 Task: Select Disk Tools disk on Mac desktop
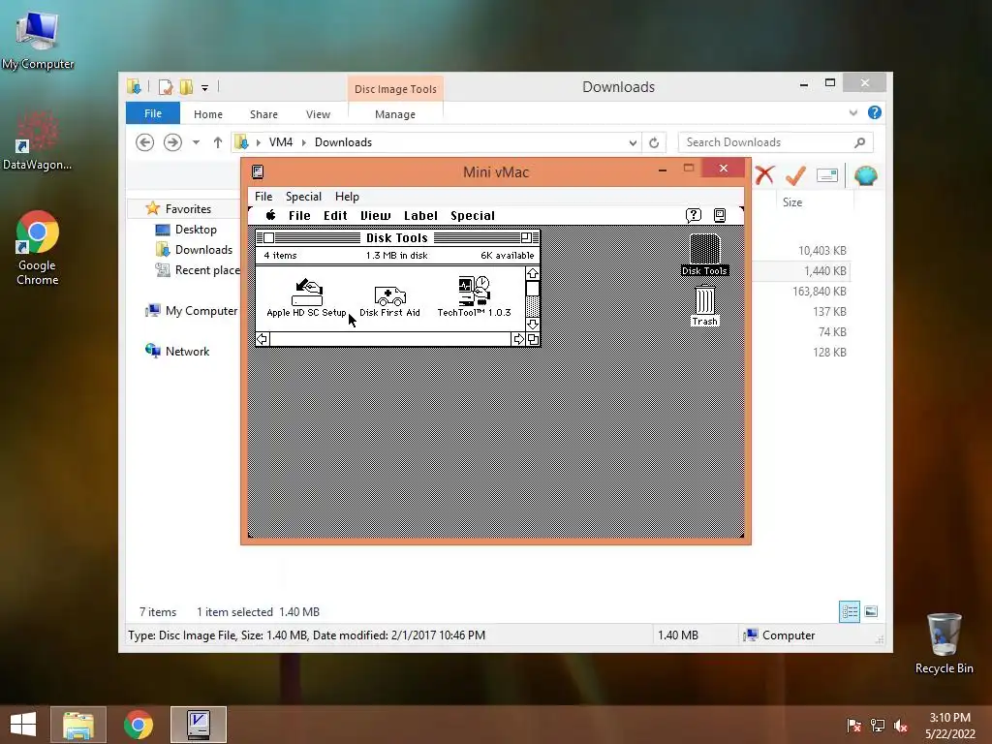pyautogui.click(x=704, y=249)
